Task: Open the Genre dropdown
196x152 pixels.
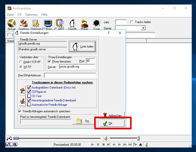Action: (x=143, y=28)
